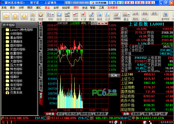Open 自选 watchlist icon

59,16
